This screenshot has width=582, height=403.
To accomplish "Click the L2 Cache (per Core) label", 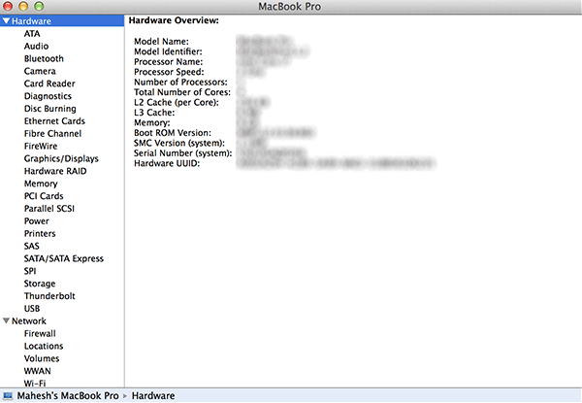I will [x=177, y=102].
